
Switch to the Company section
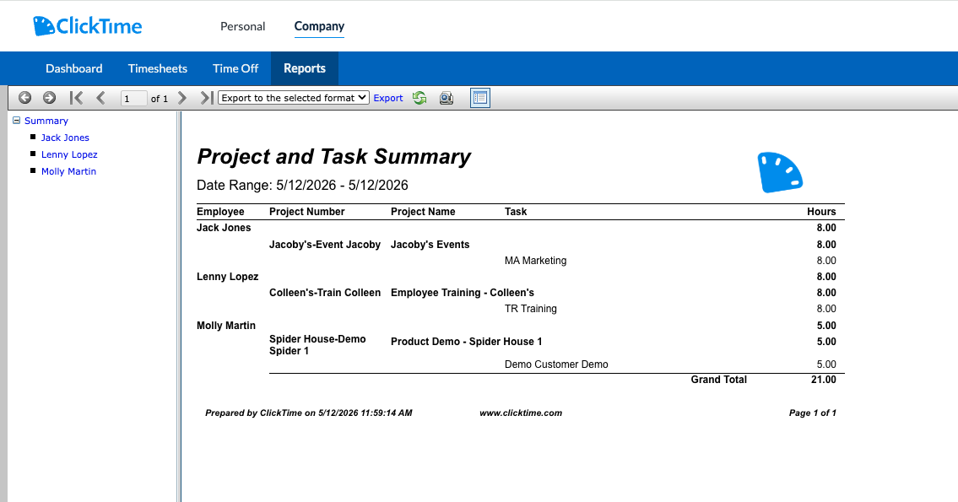click(319, 26)
